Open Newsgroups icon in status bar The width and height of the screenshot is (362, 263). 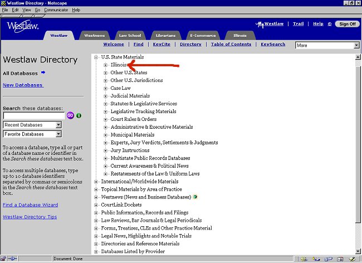click(x=328, y=259)
